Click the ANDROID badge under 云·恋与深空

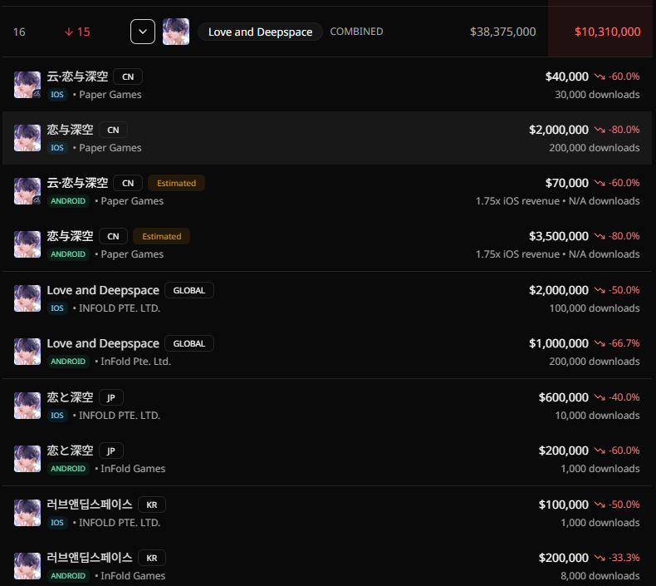pos(68,201)
